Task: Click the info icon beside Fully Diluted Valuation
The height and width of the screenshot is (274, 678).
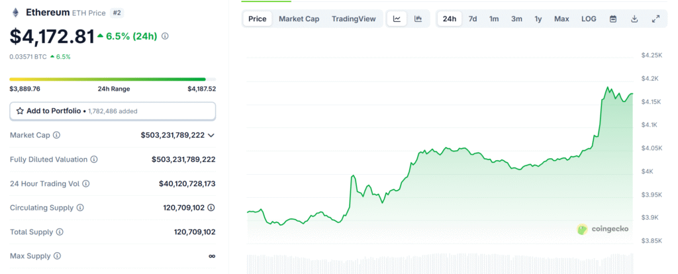Action: pos(94,160)
